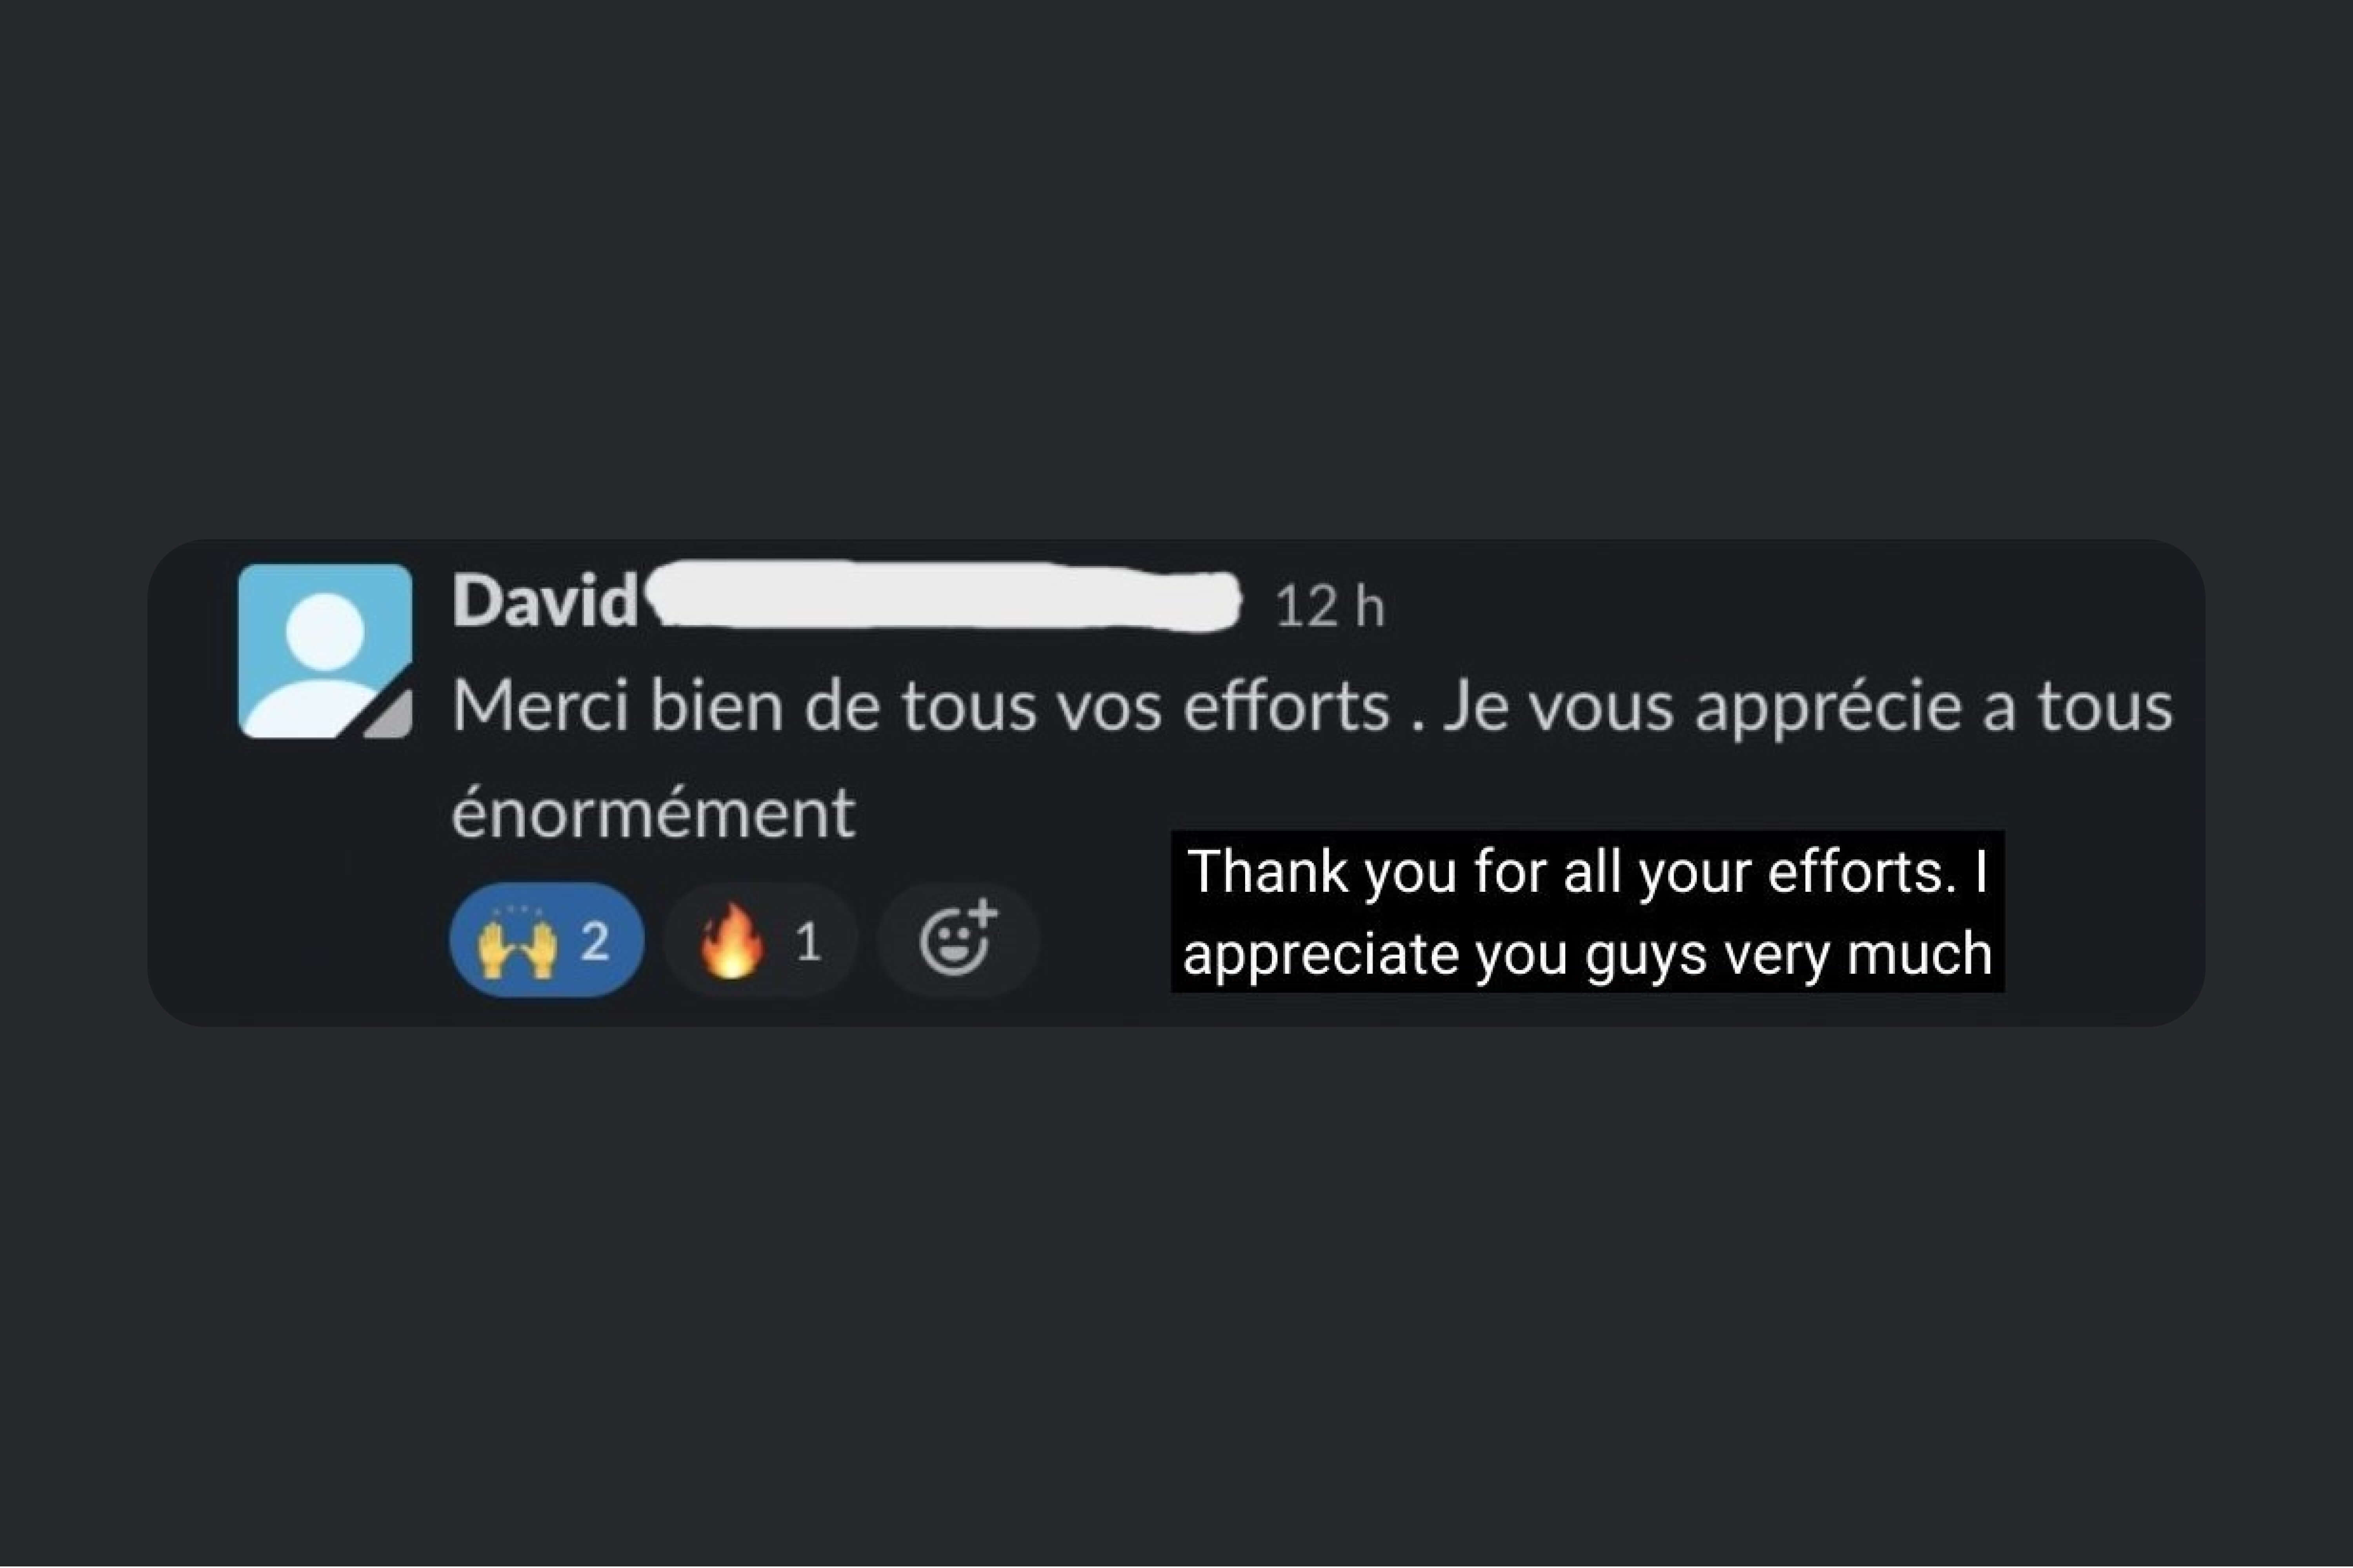The width and height of the screenshot is (2353, 1568).
Task: Open the 12 h timestamp link
Action: (x=1329, y=606)
